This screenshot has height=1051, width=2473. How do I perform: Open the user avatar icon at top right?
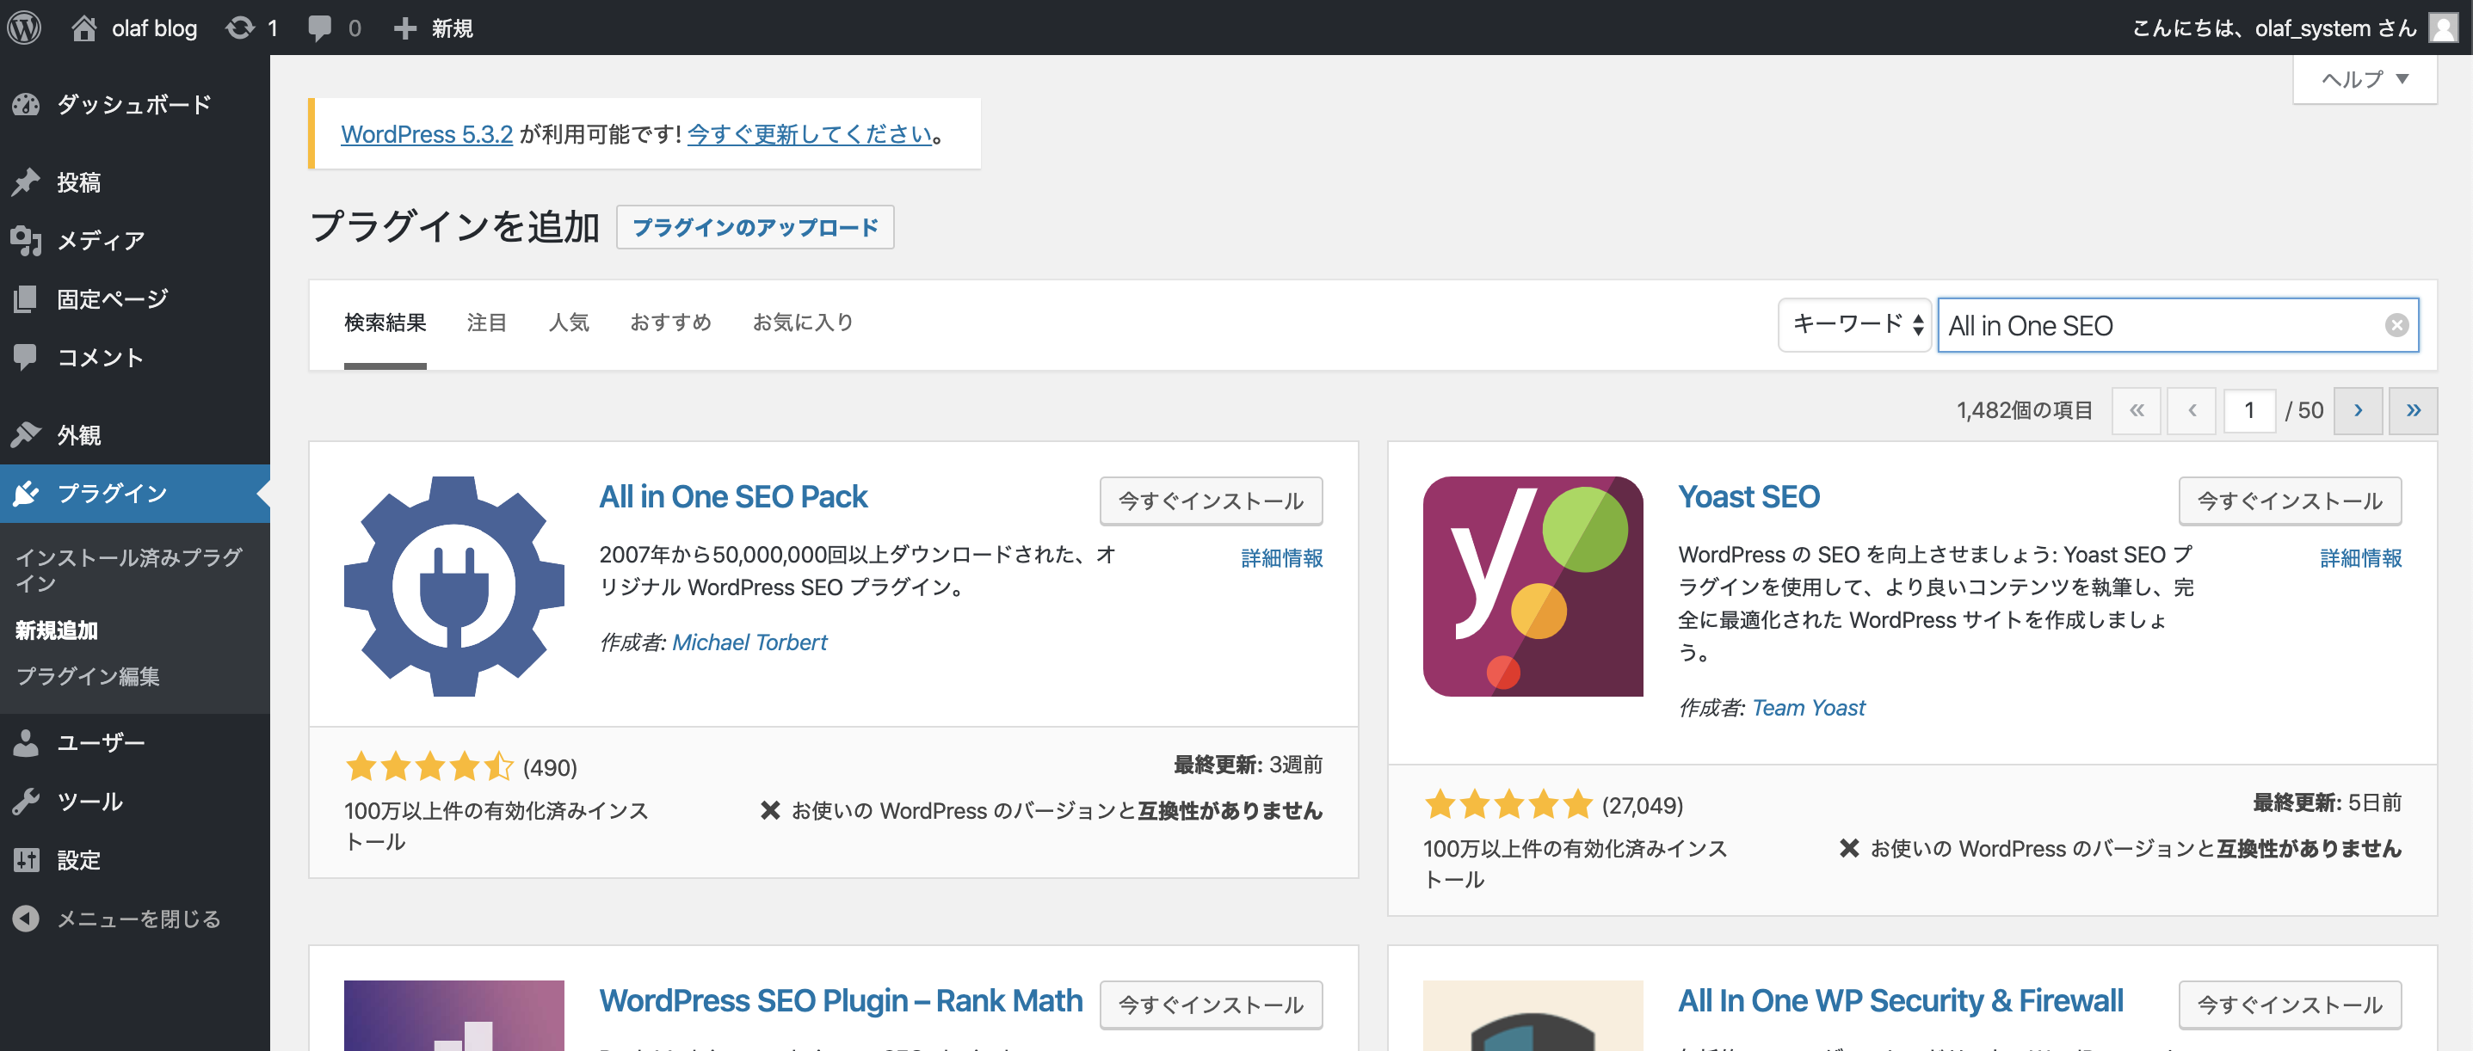click(x=2443, y=27)
